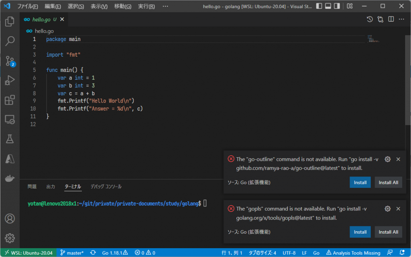
Task: Open go-outline notification settings gear
Action: pos(387,159)
